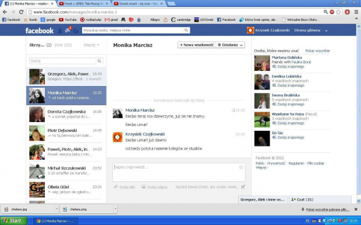
Task: Open the Oliwia Güst conversation
Action: pyautogui.click(x=66, y=190)
